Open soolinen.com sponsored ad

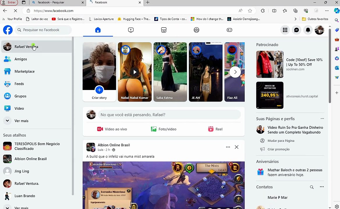[290, 64]
